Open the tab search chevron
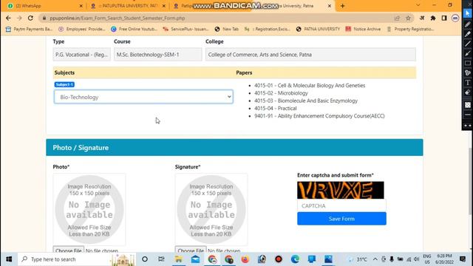 (x=418, y=5)
